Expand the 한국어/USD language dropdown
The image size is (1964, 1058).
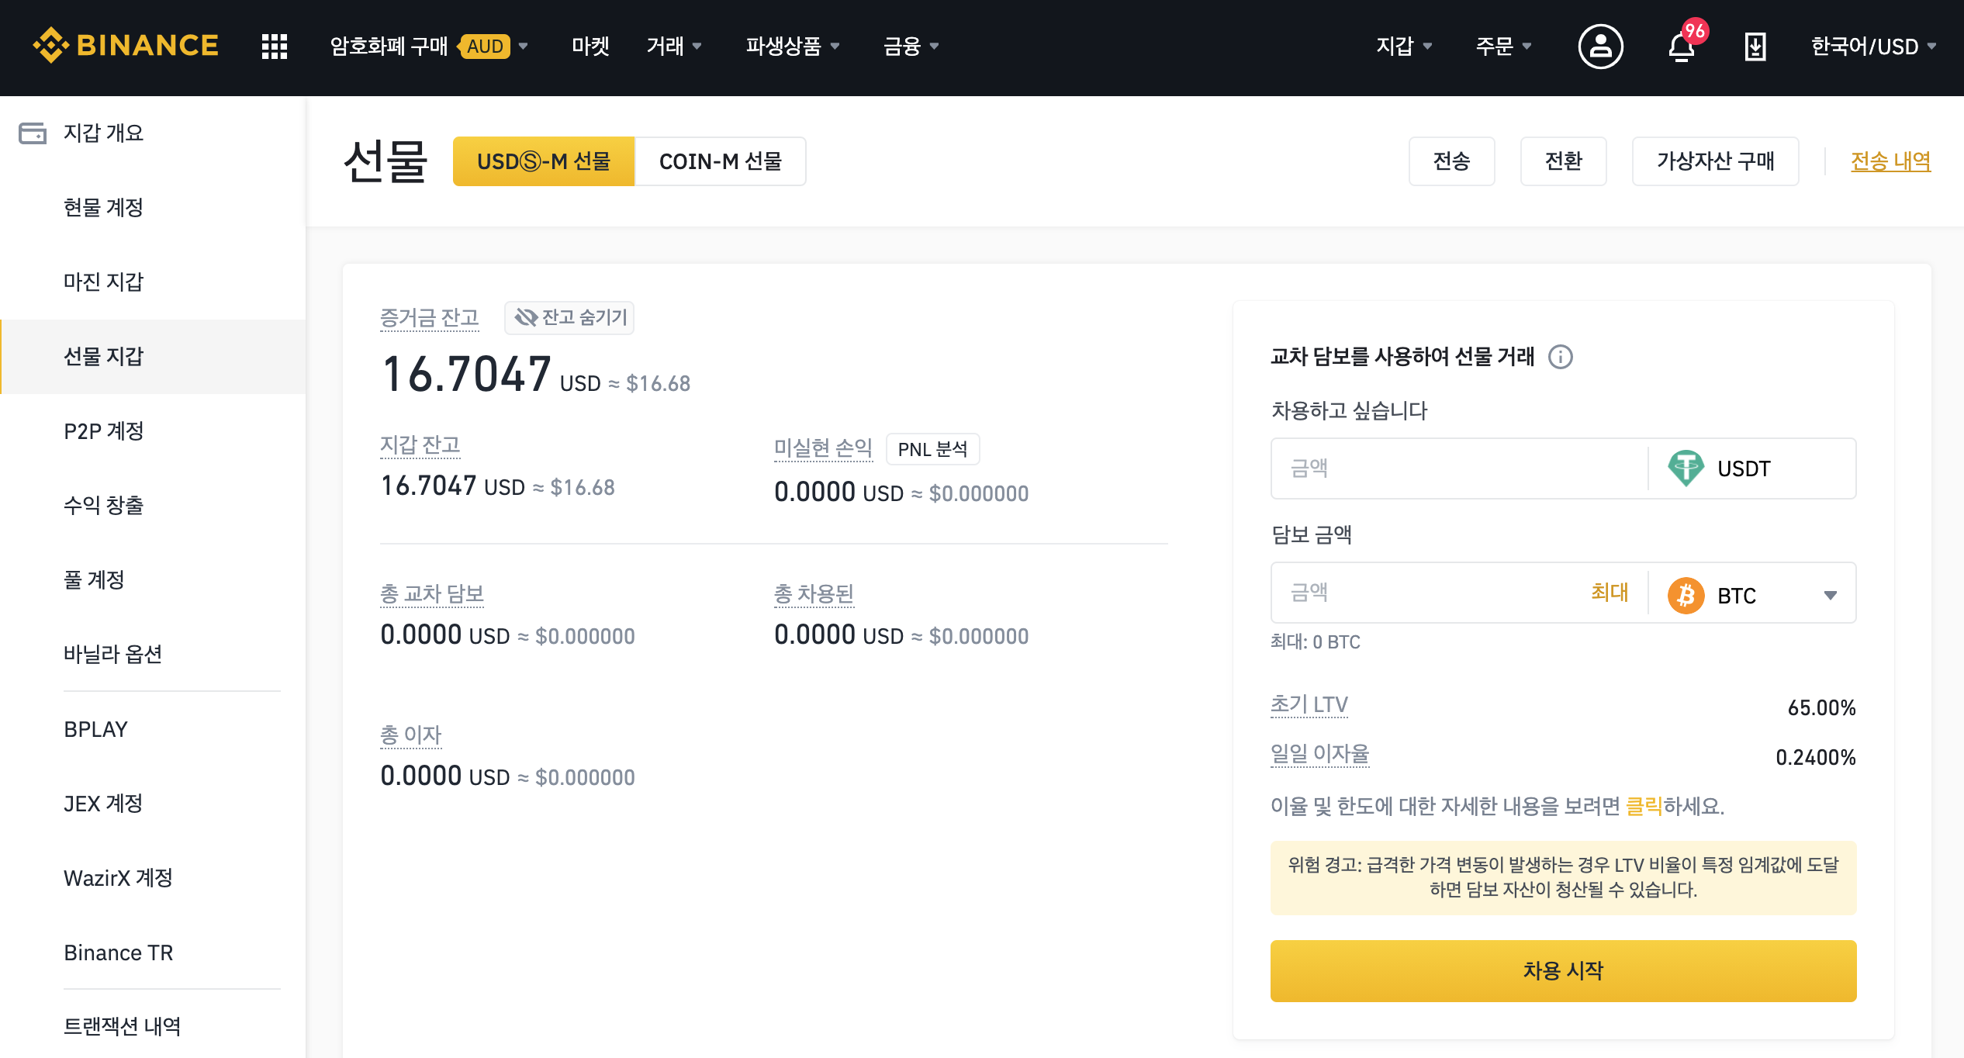1865,47
